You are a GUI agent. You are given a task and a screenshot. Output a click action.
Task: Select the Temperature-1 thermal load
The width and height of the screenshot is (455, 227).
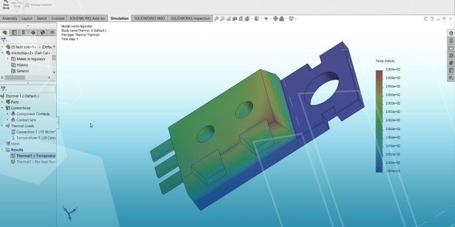click(33, 138)
